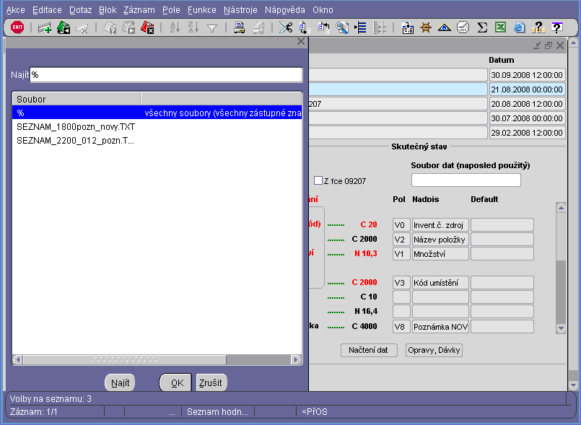Click the window question mark help icon

point(557,27)
